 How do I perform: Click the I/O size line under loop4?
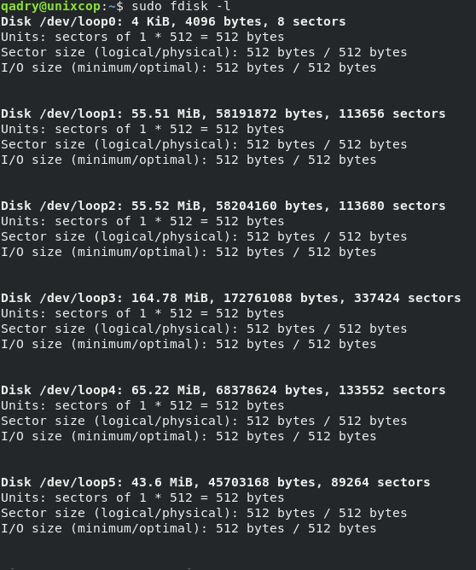point(189,436)
